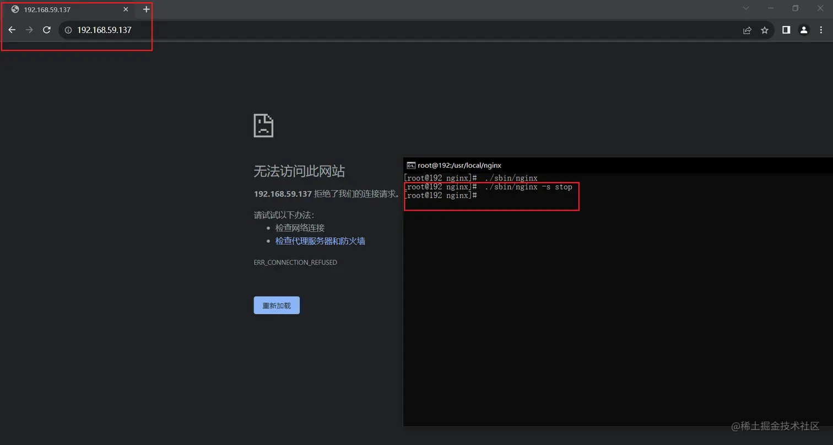Expand the browser tab strip with new tab plus

pyautogui.click(x=145, y=9)
